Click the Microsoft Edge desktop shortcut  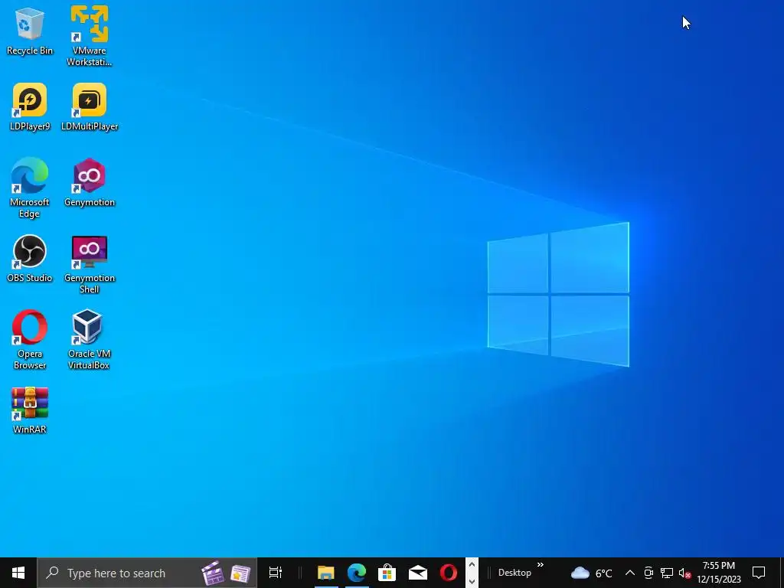(30, 188)
